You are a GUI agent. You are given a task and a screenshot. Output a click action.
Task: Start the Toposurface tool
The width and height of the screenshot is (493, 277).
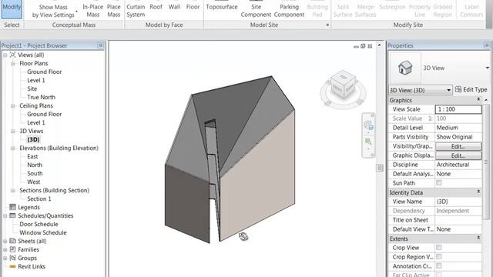222,7
